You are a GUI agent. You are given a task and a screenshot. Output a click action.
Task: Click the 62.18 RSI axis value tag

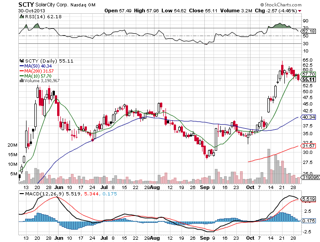coord(309,31)
